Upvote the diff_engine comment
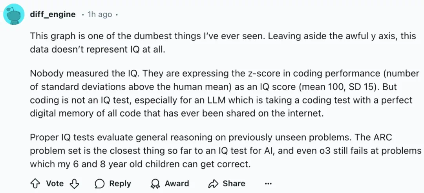Screen dimensions: 424x193 pos(35,184)
